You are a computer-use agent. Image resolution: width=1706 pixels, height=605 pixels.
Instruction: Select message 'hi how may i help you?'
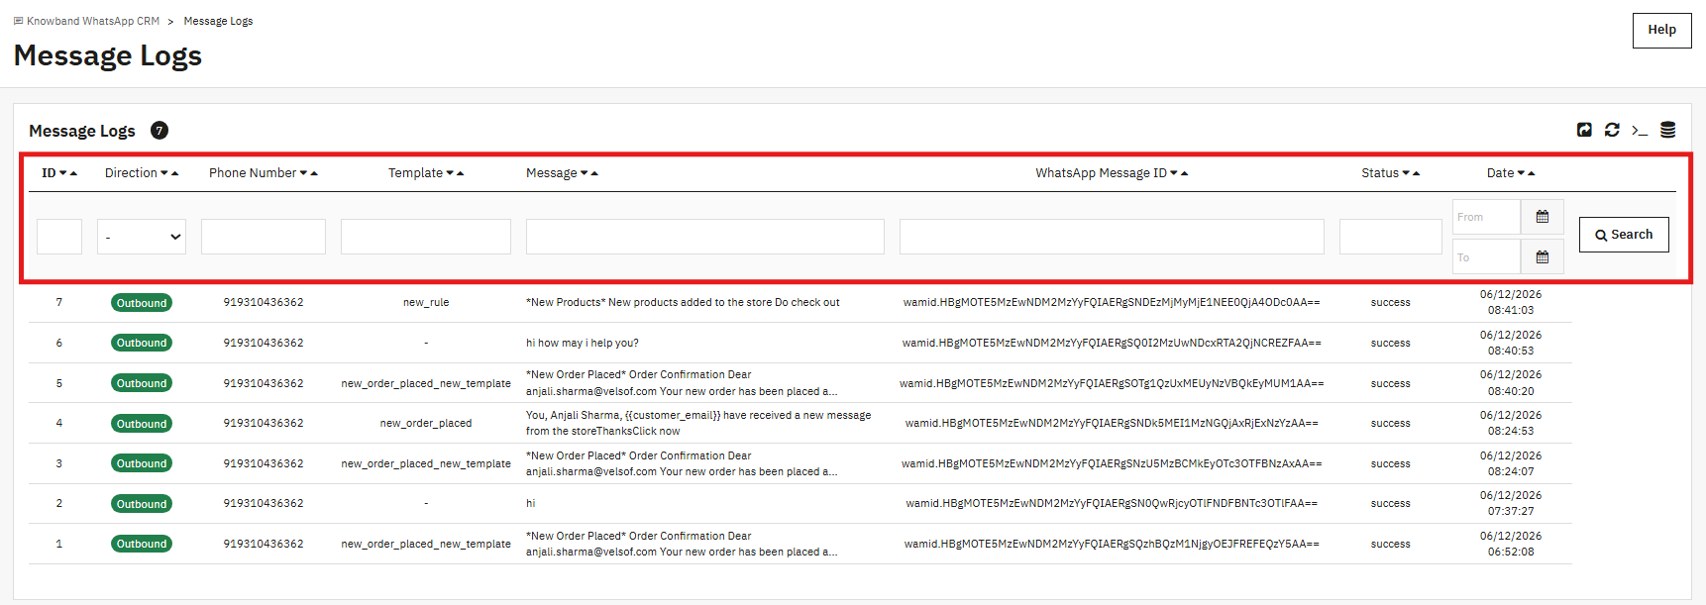tap(583, 343)
